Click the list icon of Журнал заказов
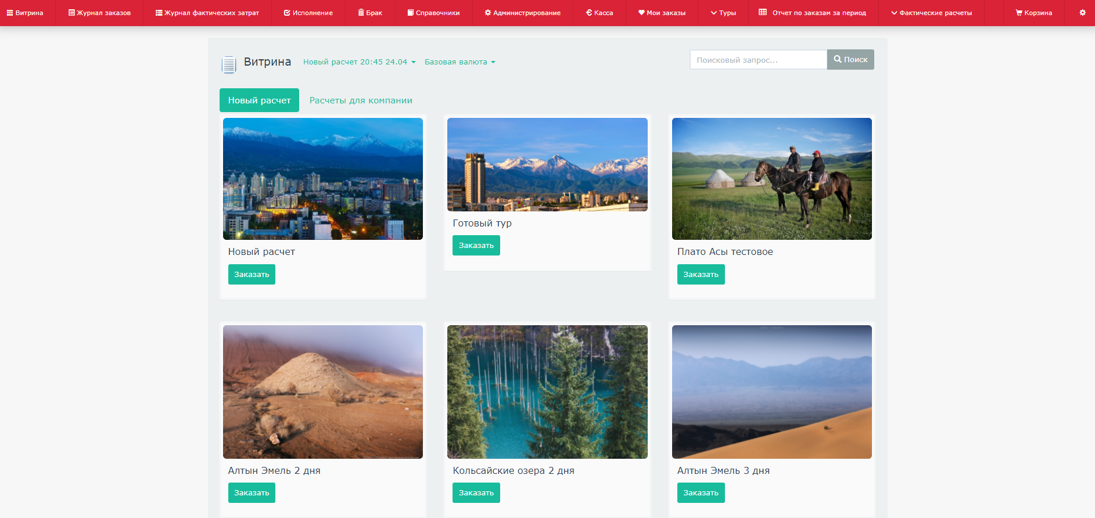Screen dimensions: 1095x518 click(x=71, y=13)
